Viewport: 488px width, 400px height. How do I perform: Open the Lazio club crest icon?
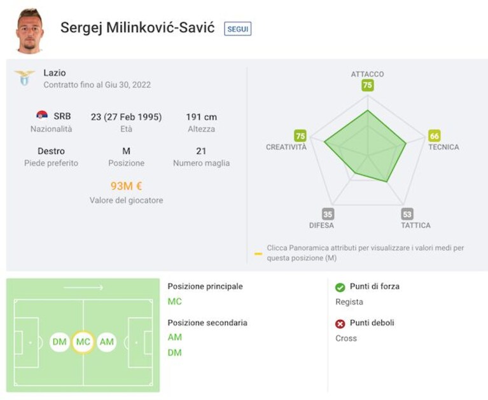coord(24,78)
